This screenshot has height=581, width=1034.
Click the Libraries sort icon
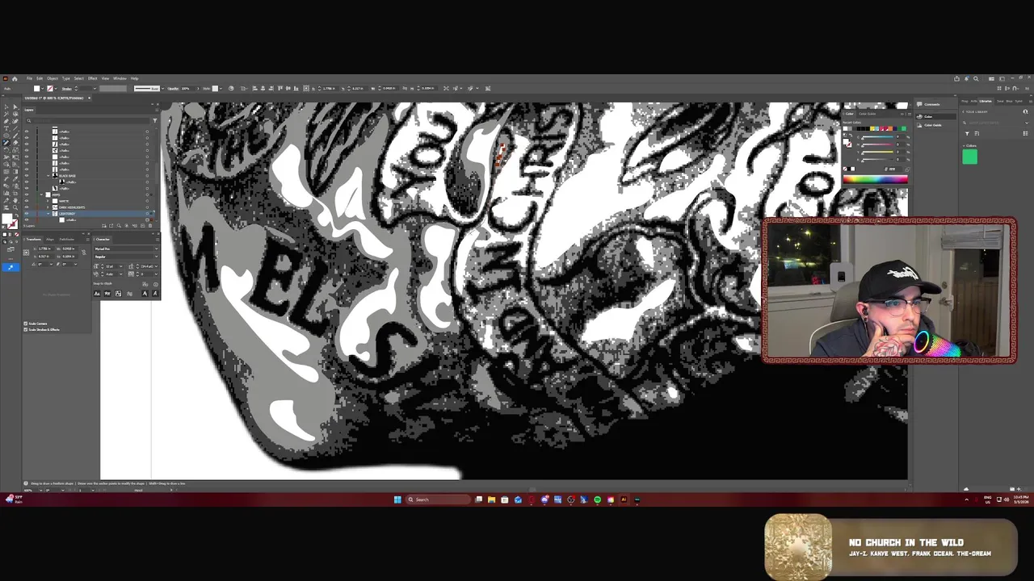tap(977, 133)
